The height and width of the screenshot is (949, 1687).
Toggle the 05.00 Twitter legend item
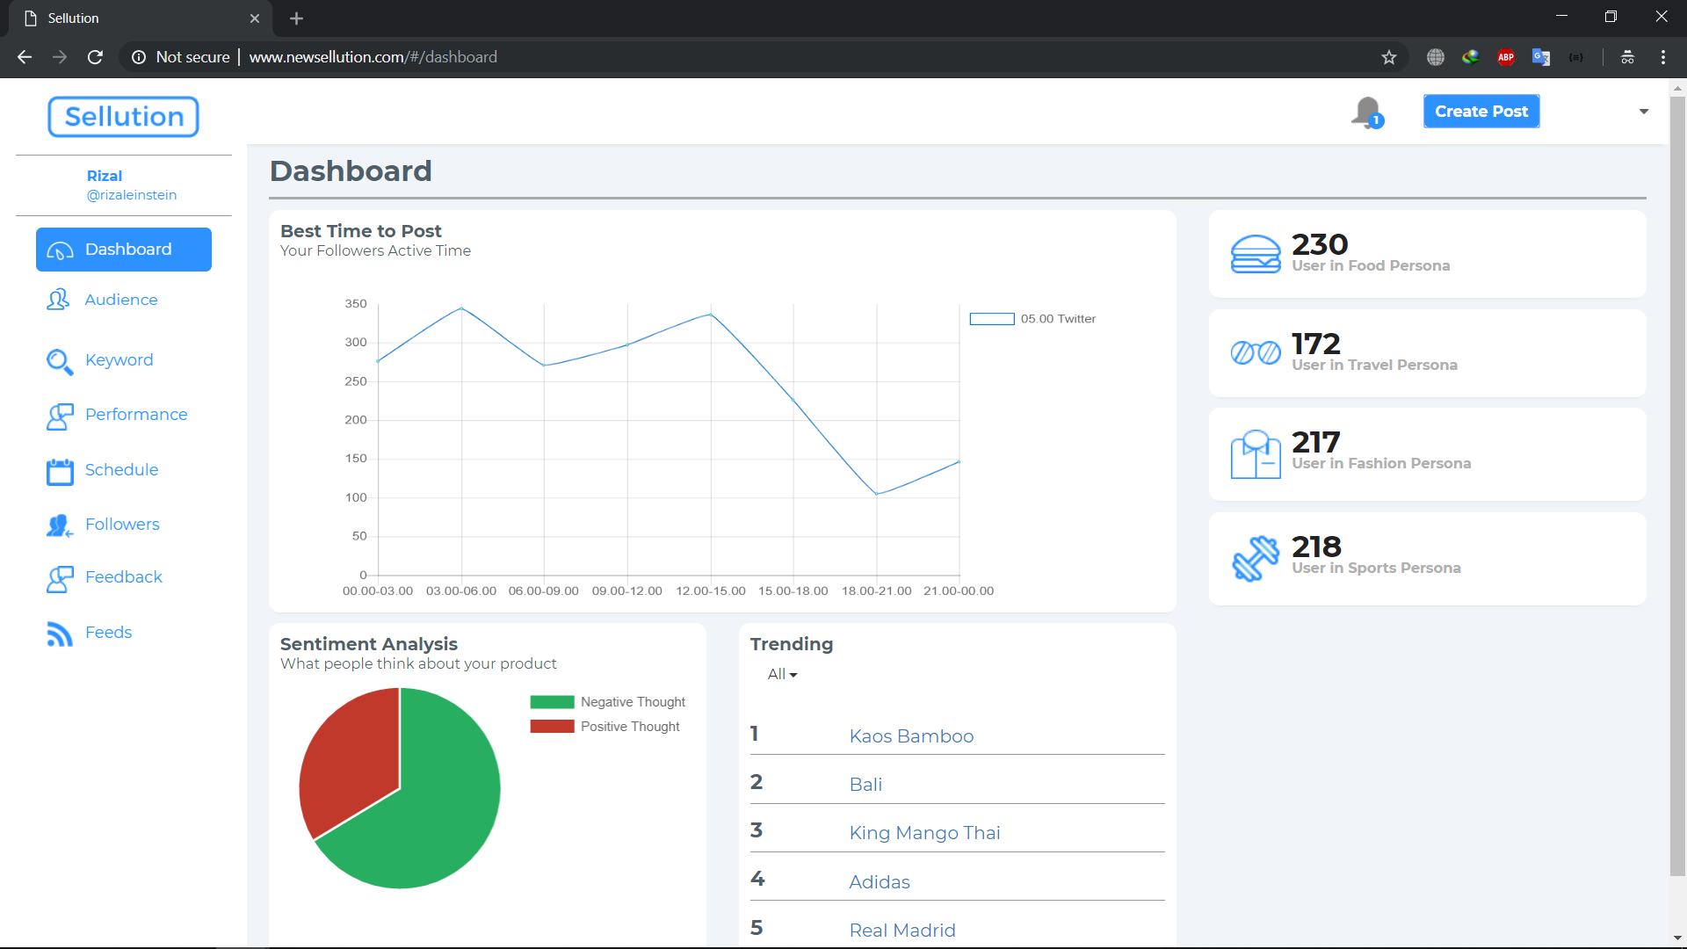coord(1033,319)
